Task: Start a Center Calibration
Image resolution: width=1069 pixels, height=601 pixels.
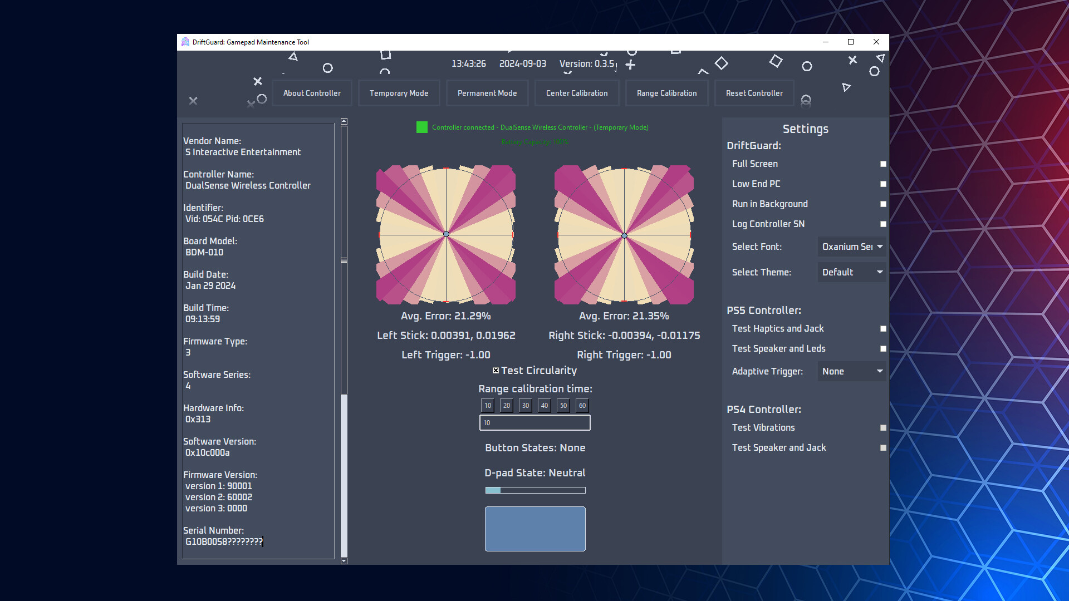Action: click(577, 92)
